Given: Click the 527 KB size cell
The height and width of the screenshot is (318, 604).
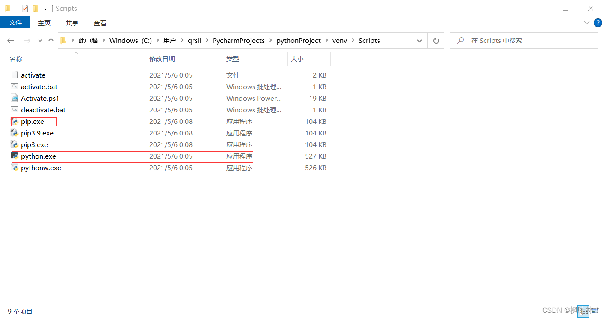Looking at the screenshot, I should pos(316,156).
